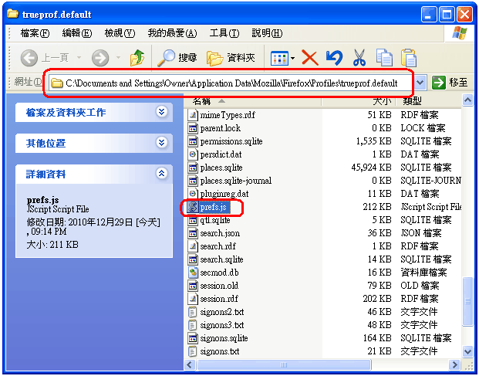
Task: Open the 檢視(V) menu
Action: [120, 32]
